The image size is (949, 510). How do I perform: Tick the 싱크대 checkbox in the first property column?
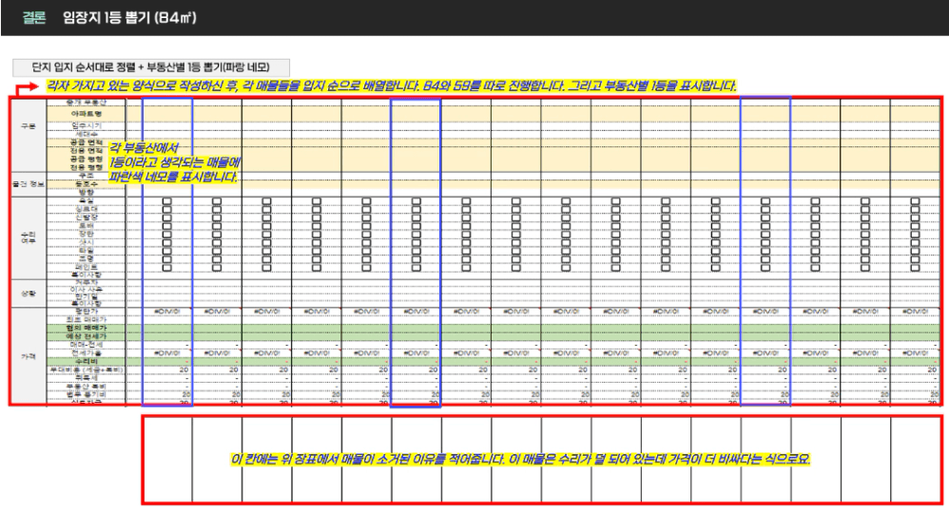point(167,210)
